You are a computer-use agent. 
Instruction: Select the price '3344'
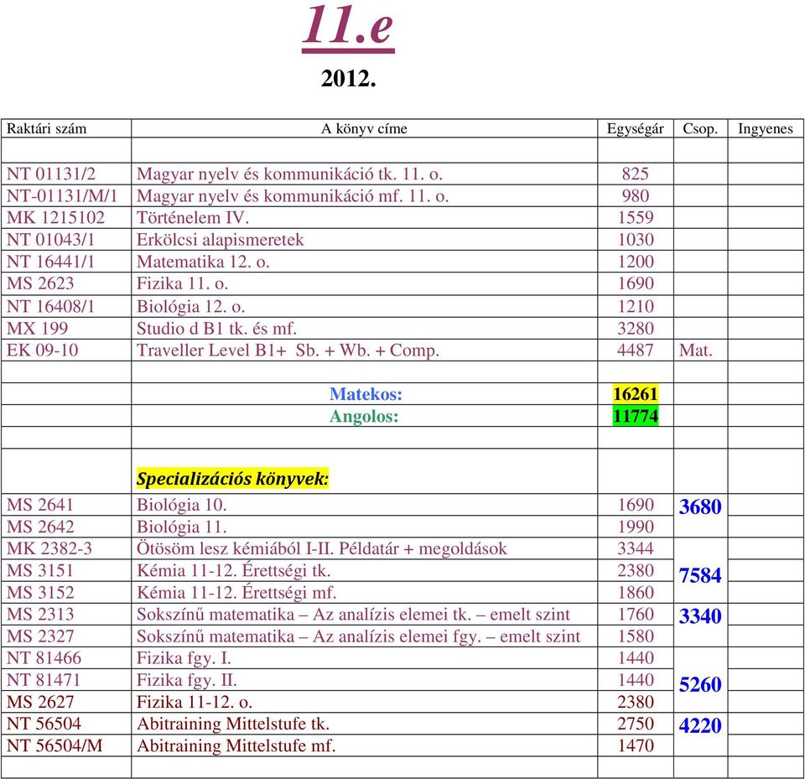[x=636, y=549]
